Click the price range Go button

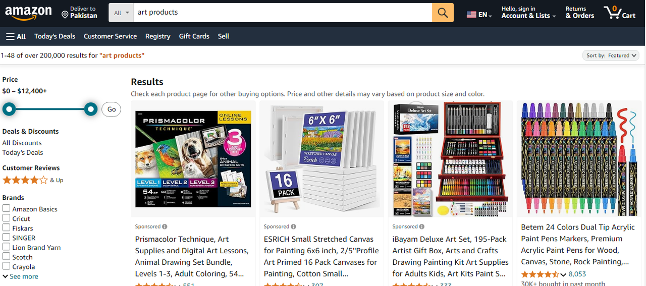112,109
